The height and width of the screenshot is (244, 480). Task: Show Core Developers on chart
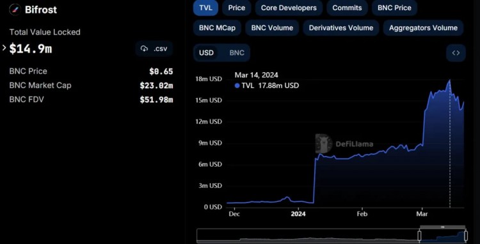[289, 8]
